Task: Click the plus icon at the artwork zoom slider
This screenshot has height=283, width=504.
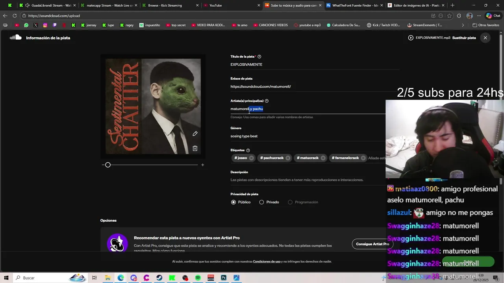Action: pyautogui.click(x=203, y=165)
